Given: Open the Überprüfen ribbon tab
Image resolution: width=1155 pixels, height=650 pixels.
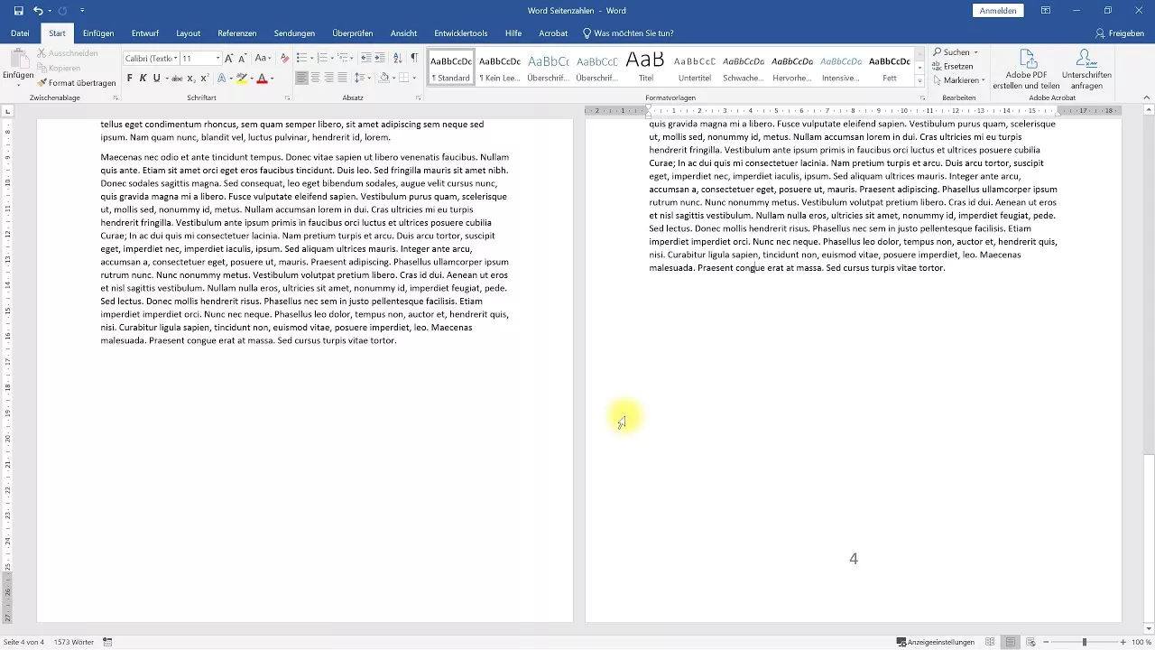Looking at the screenshot, I should point(352,32).
